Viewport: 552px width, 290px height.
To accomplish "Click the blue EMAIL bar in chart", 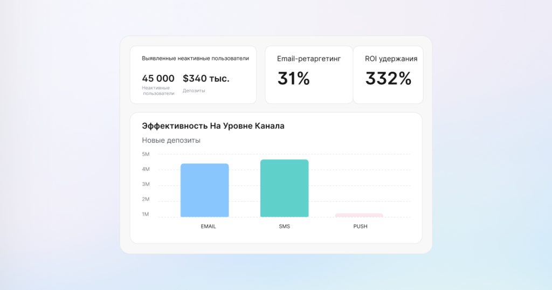I will (x=204, y=190).
